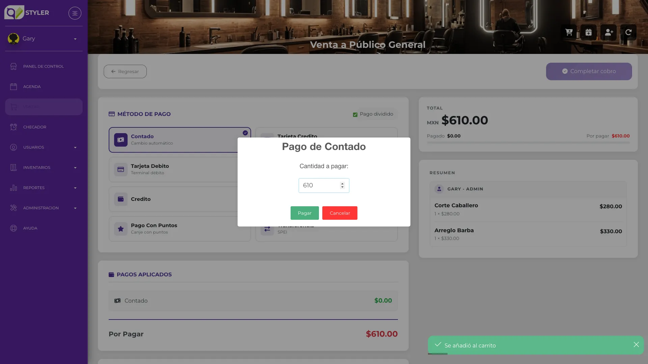The image size is (648, 364).
Task: Expand the Reportes submenu
Action: tap(44, 188)
